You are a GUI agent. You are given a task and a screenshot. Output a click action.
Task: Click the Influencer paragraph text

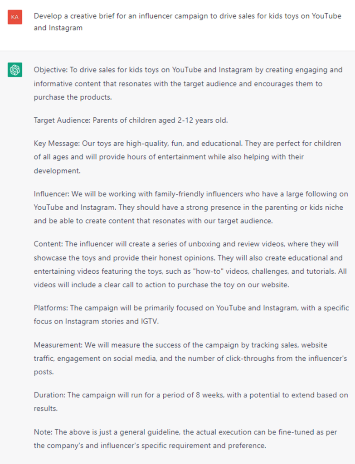(x=190, y=207)
